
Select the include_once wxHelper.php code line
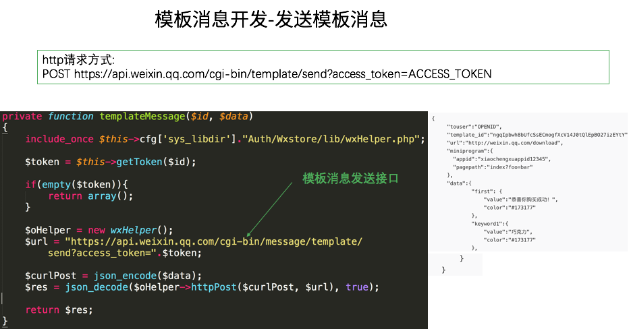[x=225, y=139]
